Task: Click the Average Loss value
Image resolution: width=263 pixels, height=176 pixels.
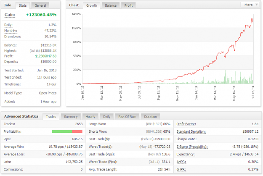Action: coord(64,154)
